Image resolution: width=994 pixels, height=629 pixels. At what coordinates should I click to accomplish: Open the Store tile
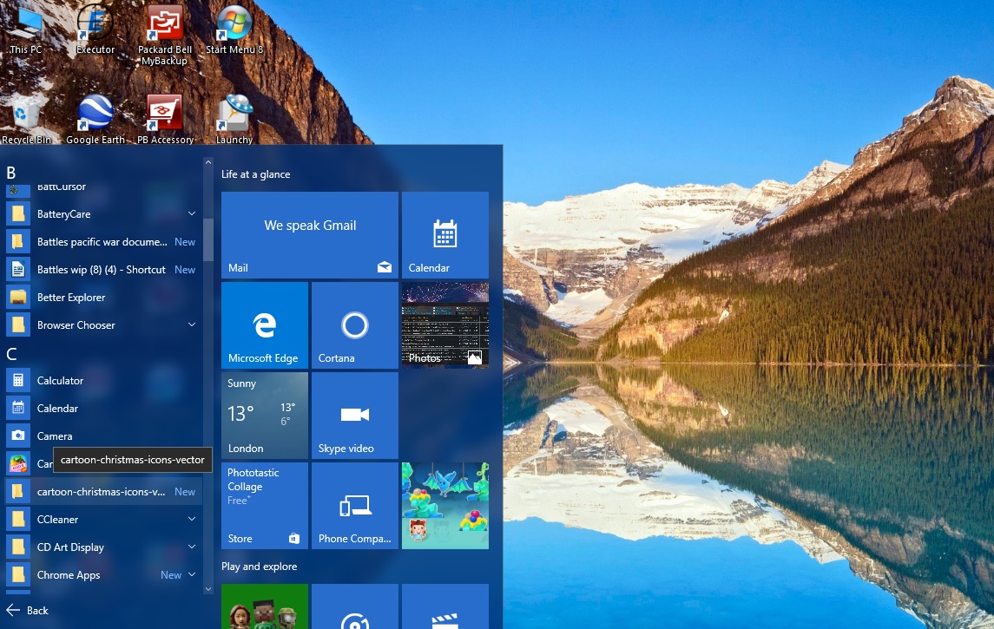pos(265,506)
